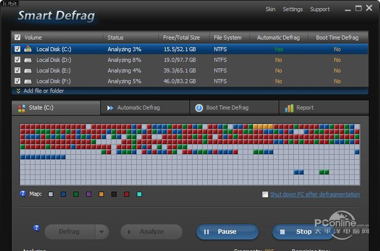Click the '15.5/52.1 GB' size cell

[180, 49]
